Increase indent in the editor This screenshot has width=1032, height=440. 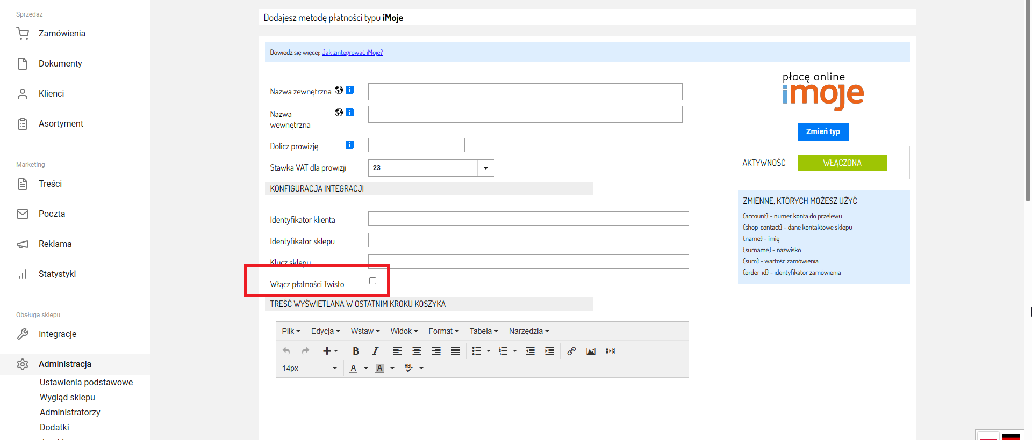(550, 351)
